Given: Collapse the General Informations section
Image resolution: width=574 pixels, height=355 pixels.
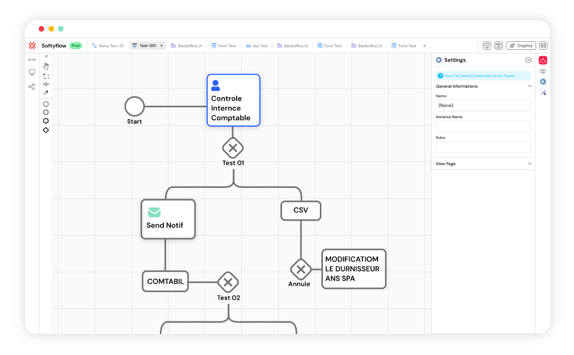Looking at the screenshot, I should tap(530, 86).
